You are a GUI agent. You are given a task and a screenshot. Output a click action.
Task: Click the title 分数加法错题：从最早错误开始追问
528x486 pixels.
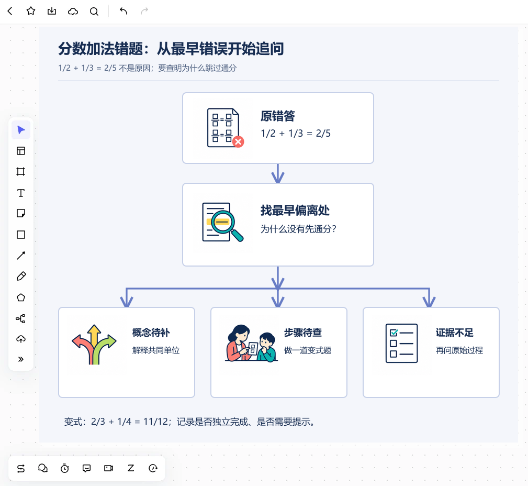pyautogui.click(x=171, y=49)
